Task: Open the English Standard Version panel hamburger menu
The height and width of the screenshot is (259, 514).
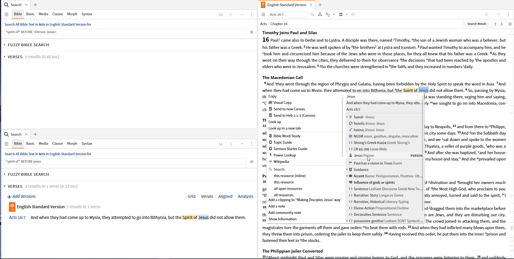Action: coord(263,14)
